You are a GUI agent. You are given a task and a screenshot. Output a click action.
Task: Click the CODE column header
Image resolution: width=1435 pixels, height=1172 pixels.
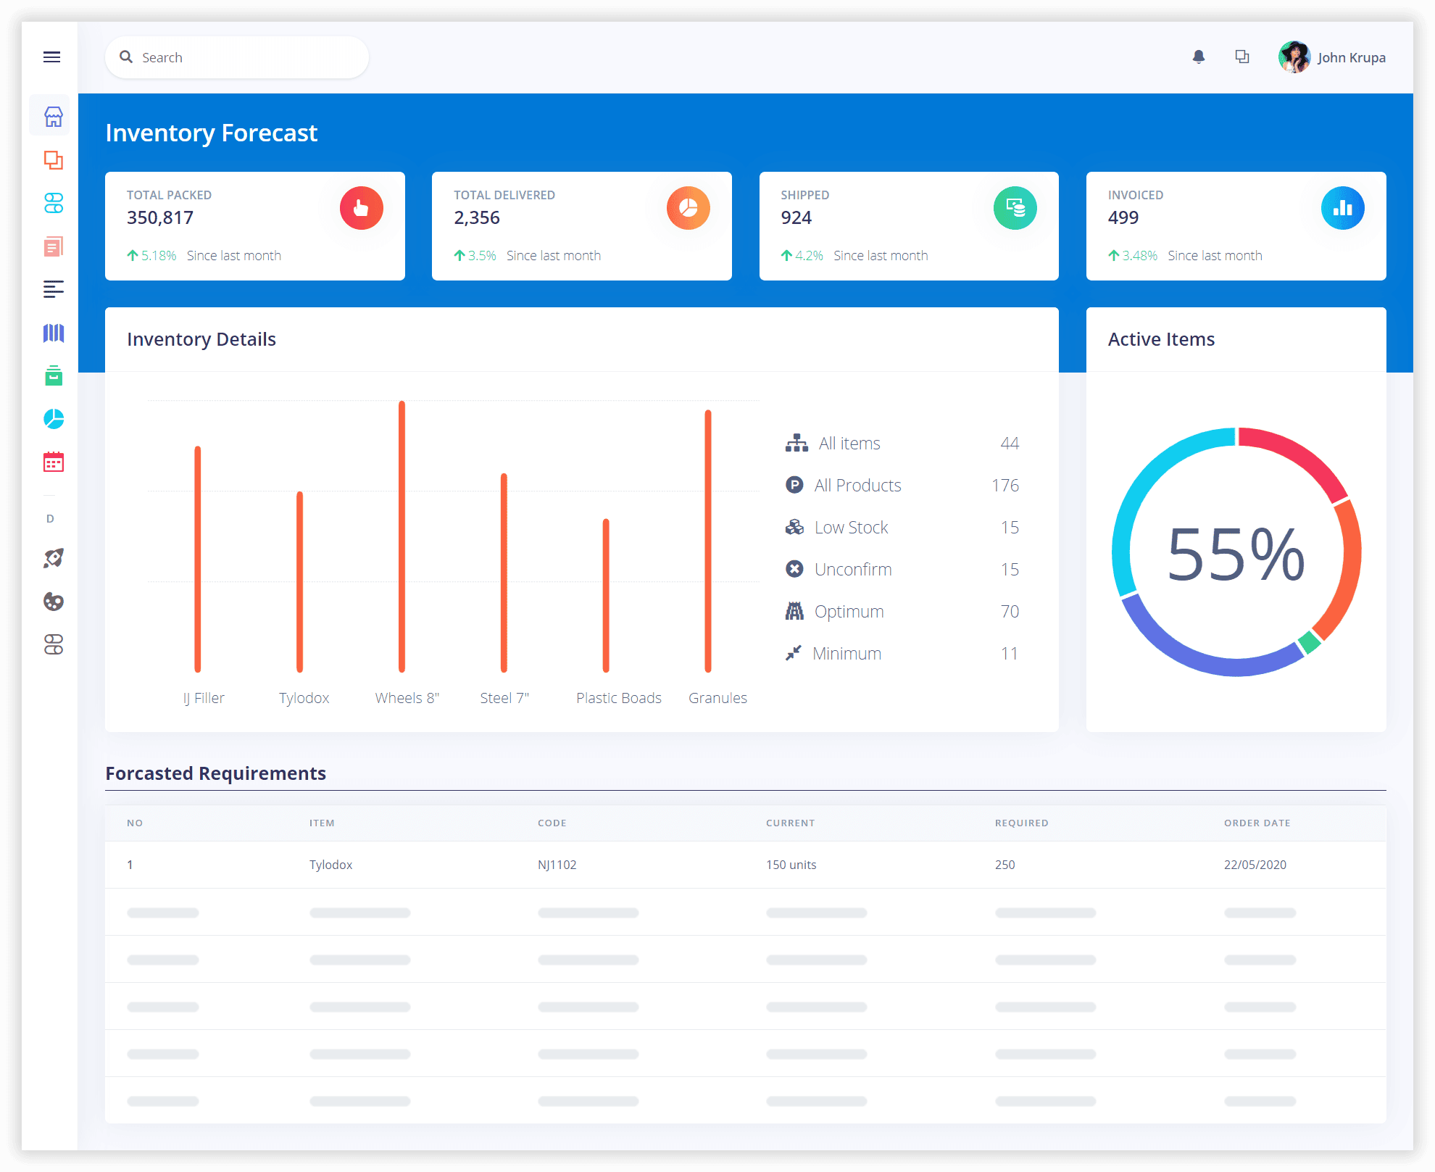[552, 823]
